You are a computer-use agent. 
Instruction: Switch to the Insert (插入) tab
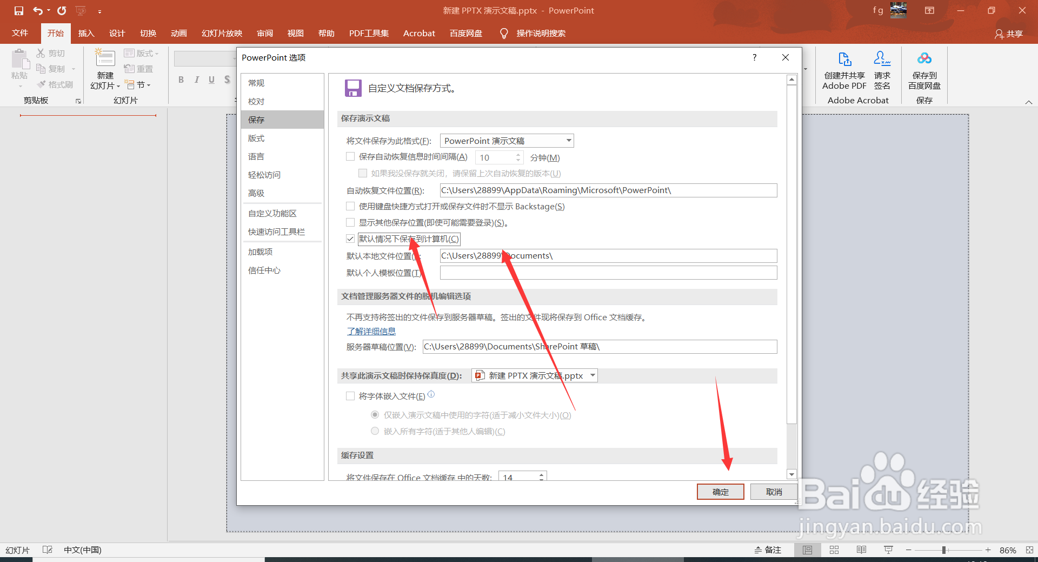click(x=86, y=33)
